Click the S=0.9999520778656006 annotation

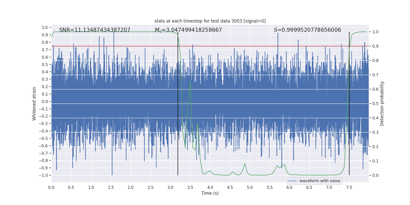coord(307,30)
